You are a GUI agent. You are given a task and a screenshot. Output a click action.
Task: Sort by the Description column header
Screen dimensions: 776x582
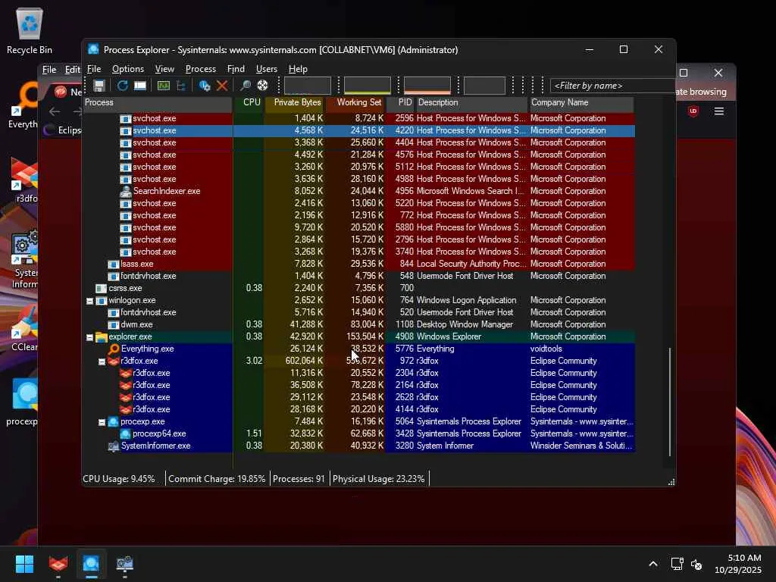tap(471, 102)
